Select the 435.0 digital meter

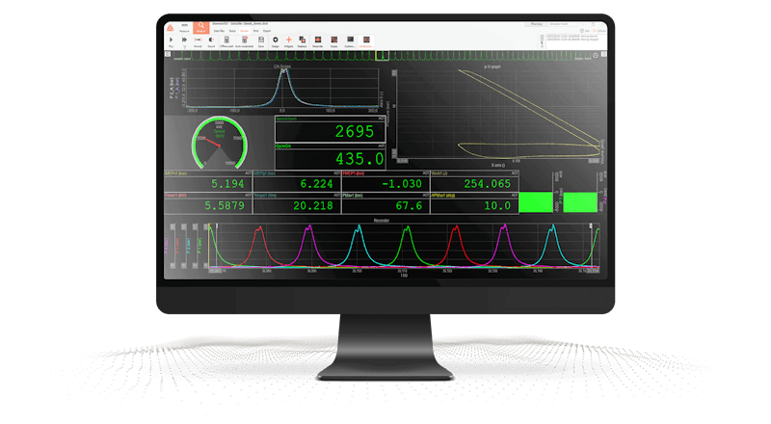click(330, 157)
